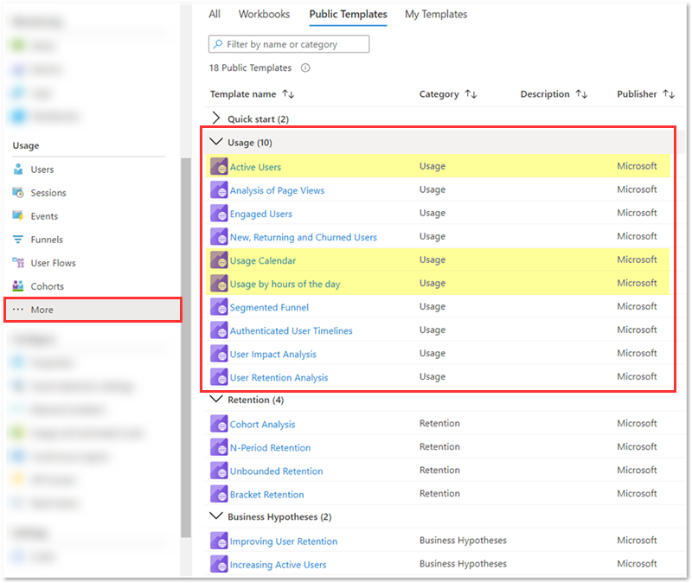The height and width of the screenshot is (583, 692).
Task: Click the sidebar vertical scrollbar
Action: point(186,348)
